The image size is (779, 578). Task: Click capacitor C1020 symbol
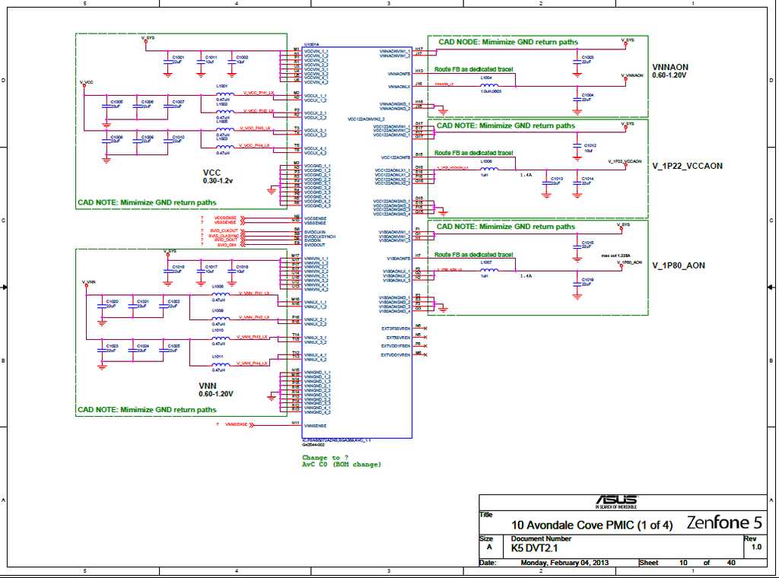[102, 306]
